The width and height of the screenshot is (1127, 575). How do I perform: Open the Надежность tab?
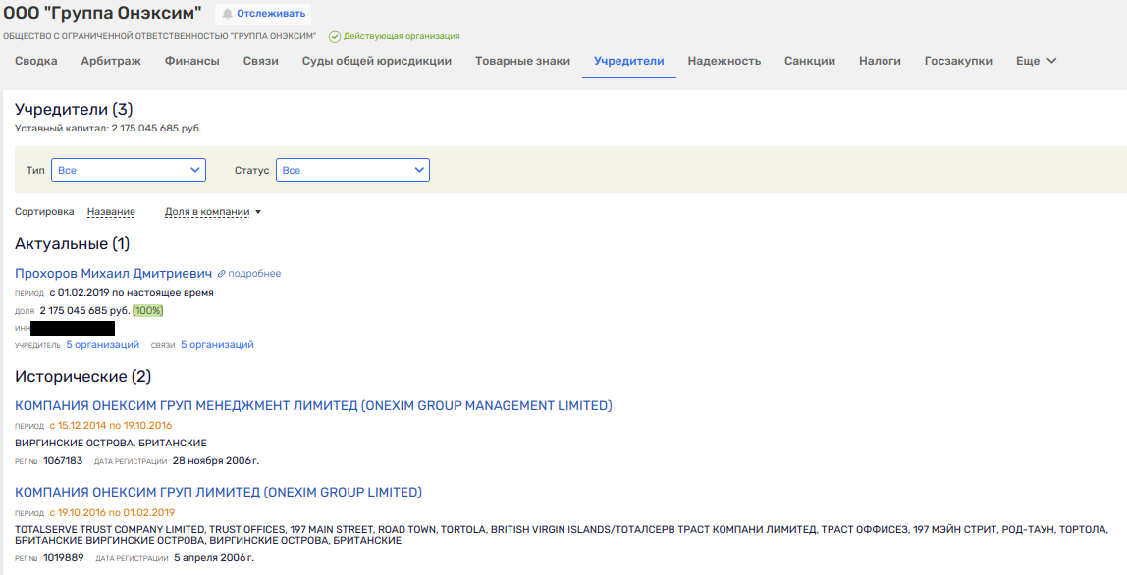coord(724,61)
